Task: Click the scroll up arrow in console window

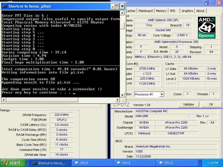Action: coord(122,13)
